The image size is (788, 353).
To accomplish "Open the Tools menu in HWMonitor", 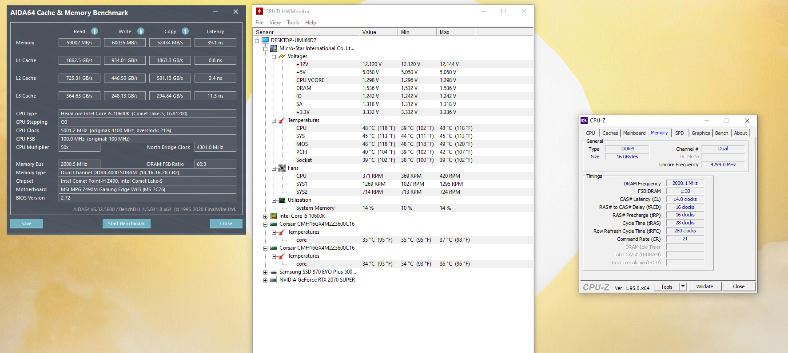I will tap(293, 23).
